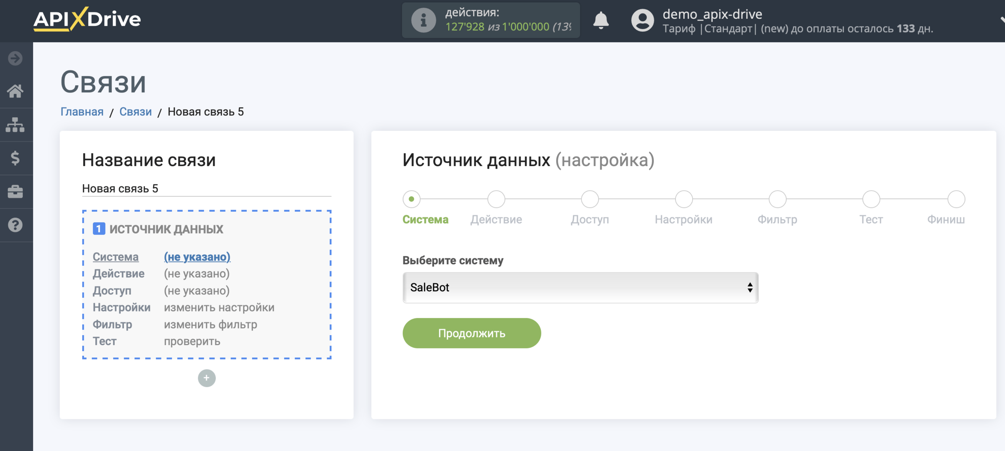The height and width of the screenshot is (451, 1005).
Task: Edit the connection name field
Action: [x=206, y=189]
